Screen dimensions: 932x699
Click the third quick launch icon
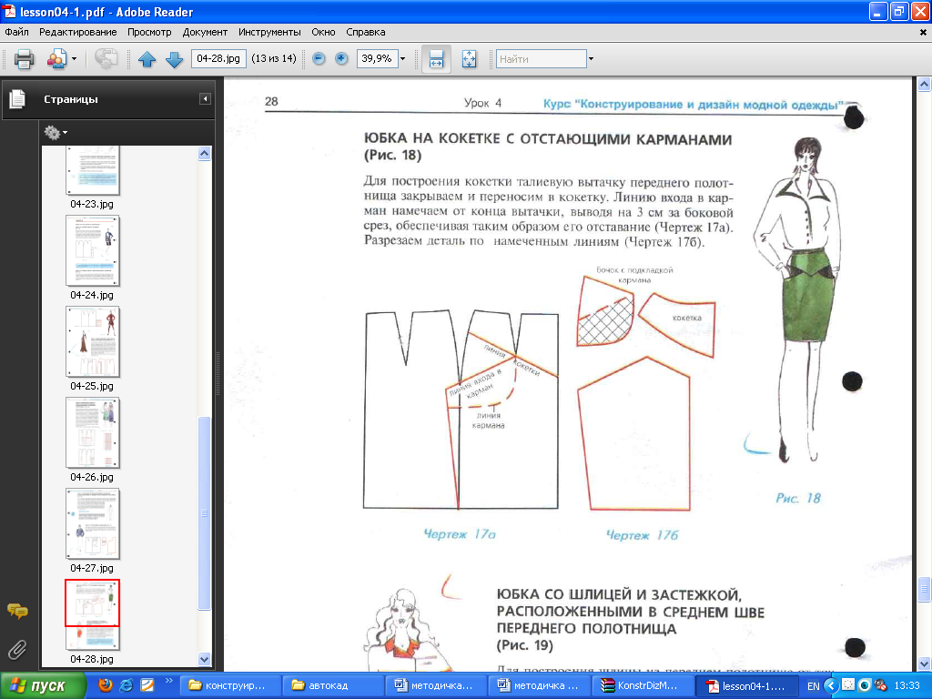(147, 685)
